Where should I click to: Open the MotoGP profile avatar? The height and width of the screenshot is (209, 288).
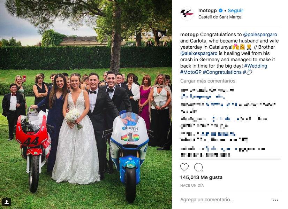187,13
